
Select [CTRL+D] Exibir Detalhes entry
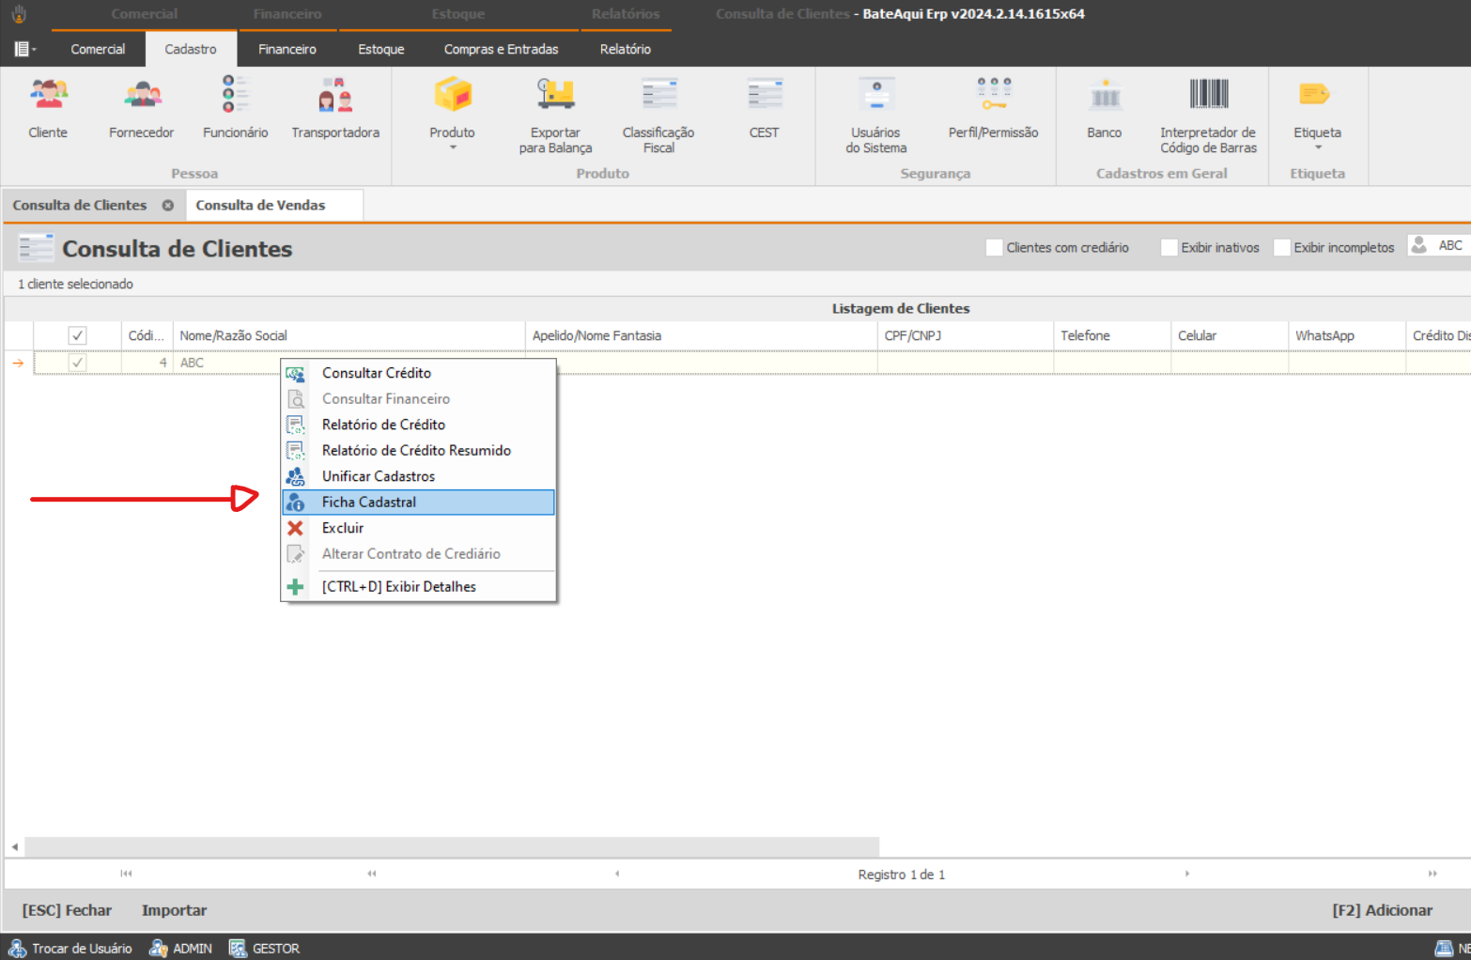pos(419,587)
